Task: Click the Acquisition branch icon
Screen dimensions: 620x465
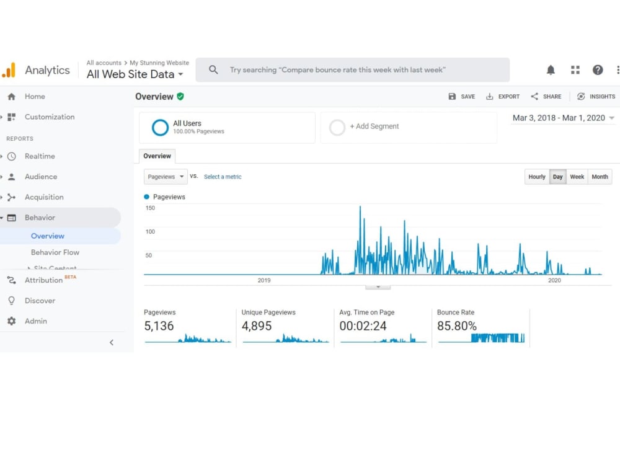Action: [x=11, y=197]
